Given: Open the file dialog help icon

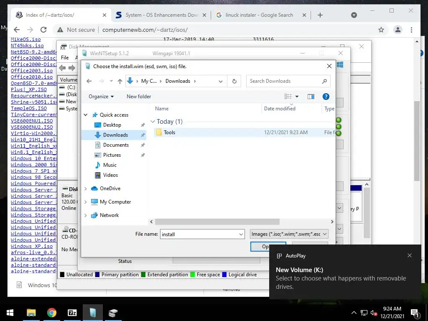Looking at the screenshot, I should click(326, 97).
